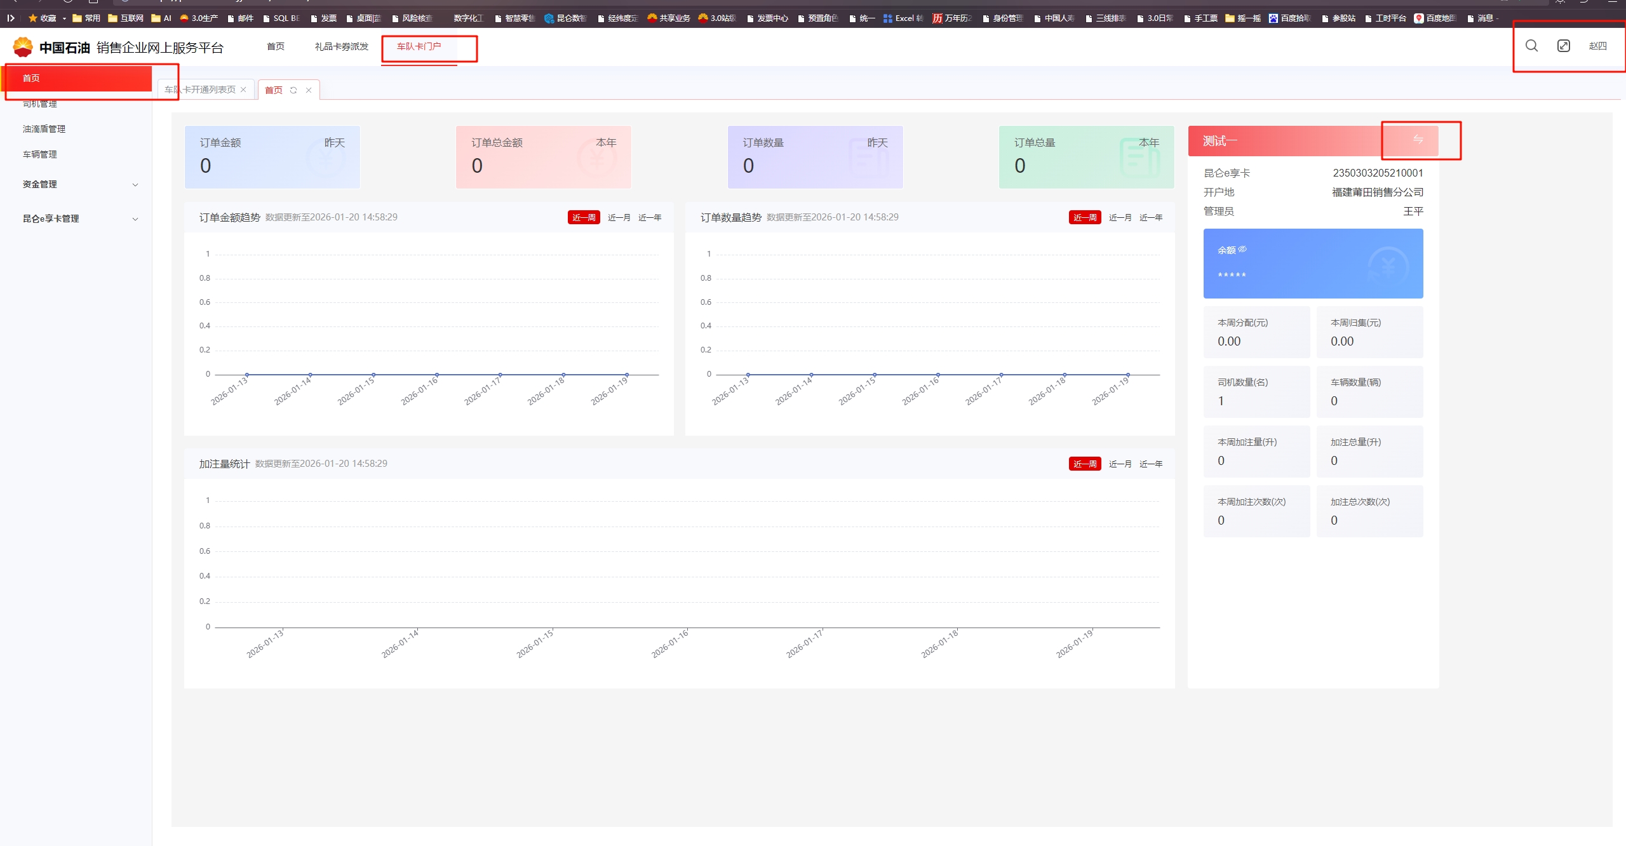Close the 车队卡开通列表页 tab
The height and width of the screenshot is (846, 1626).
243,90
